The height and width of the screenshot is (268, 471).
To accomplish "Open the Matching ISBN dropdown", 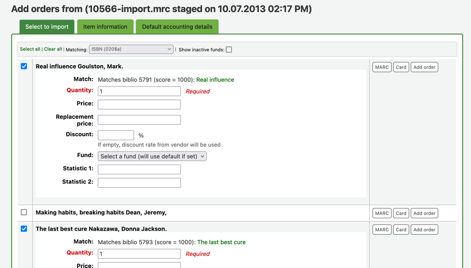I will pos(131,49).
